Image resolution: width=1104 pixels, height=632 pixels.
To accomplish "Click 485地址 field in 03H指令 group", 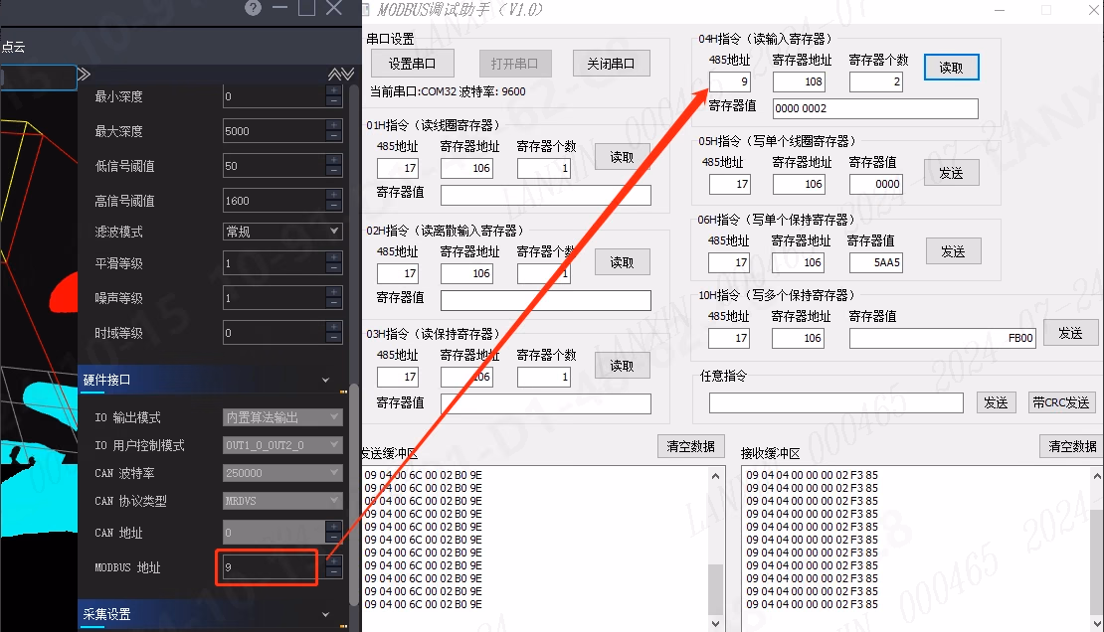I will (x=398, y=377).
